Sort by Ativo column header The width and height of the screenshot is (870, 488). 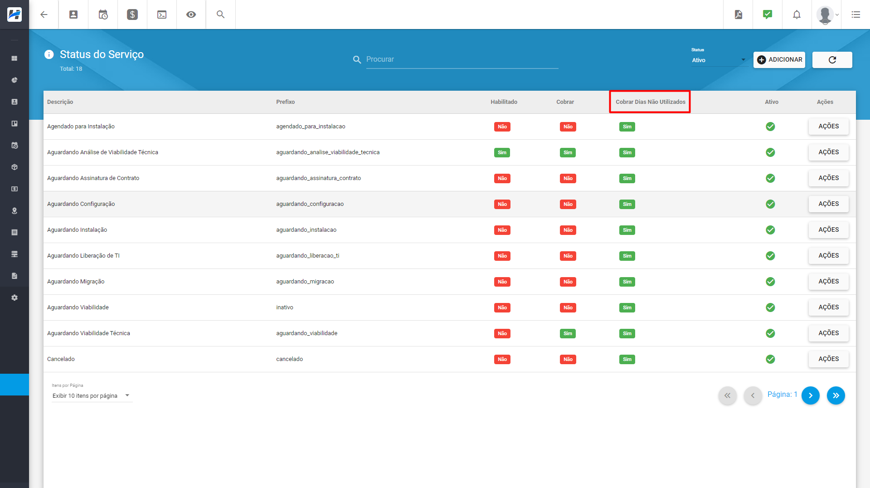coord(772,102)
